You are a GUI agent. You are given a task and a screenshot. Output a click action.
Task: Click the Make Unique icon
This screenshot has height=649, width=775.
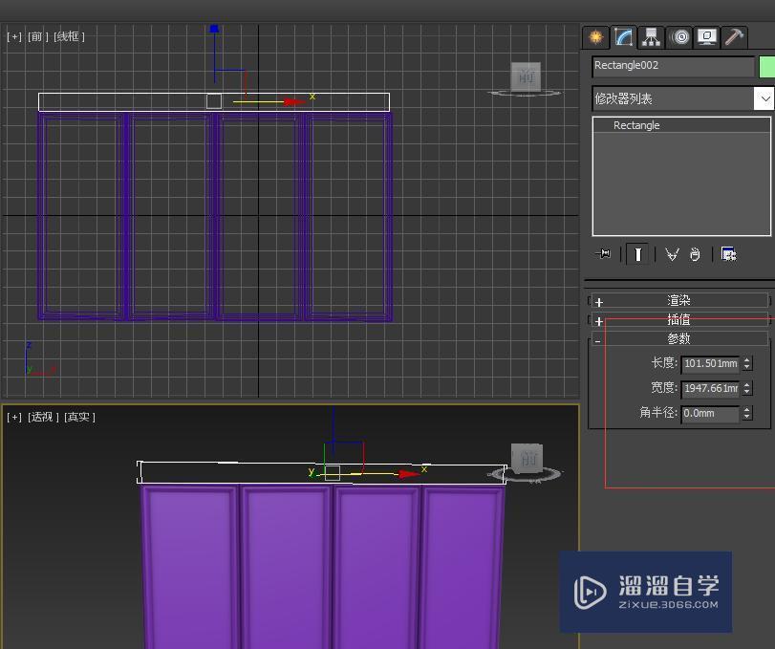(x=671, y=253)
